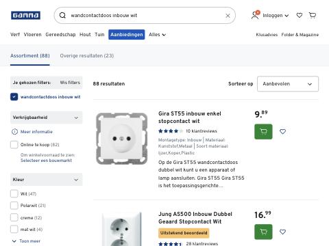Open the Hout menu

coord(85,35)
